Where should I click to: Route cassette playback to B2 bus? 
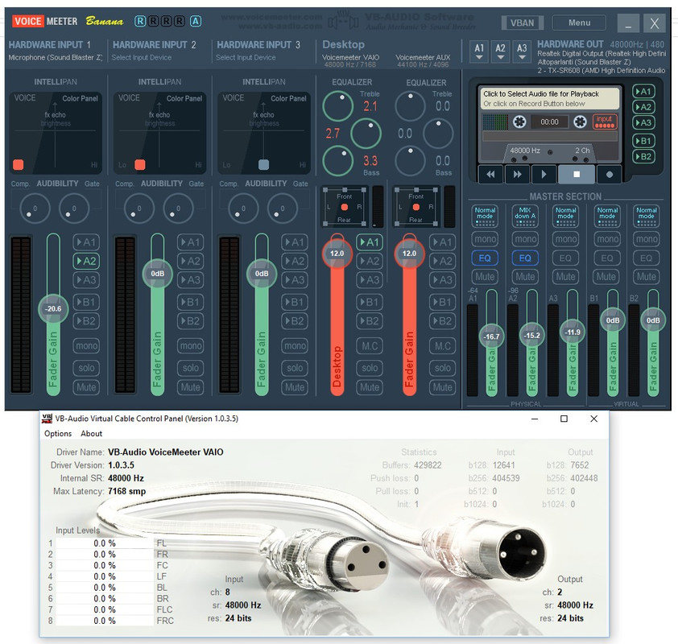[x=643, y=156]
